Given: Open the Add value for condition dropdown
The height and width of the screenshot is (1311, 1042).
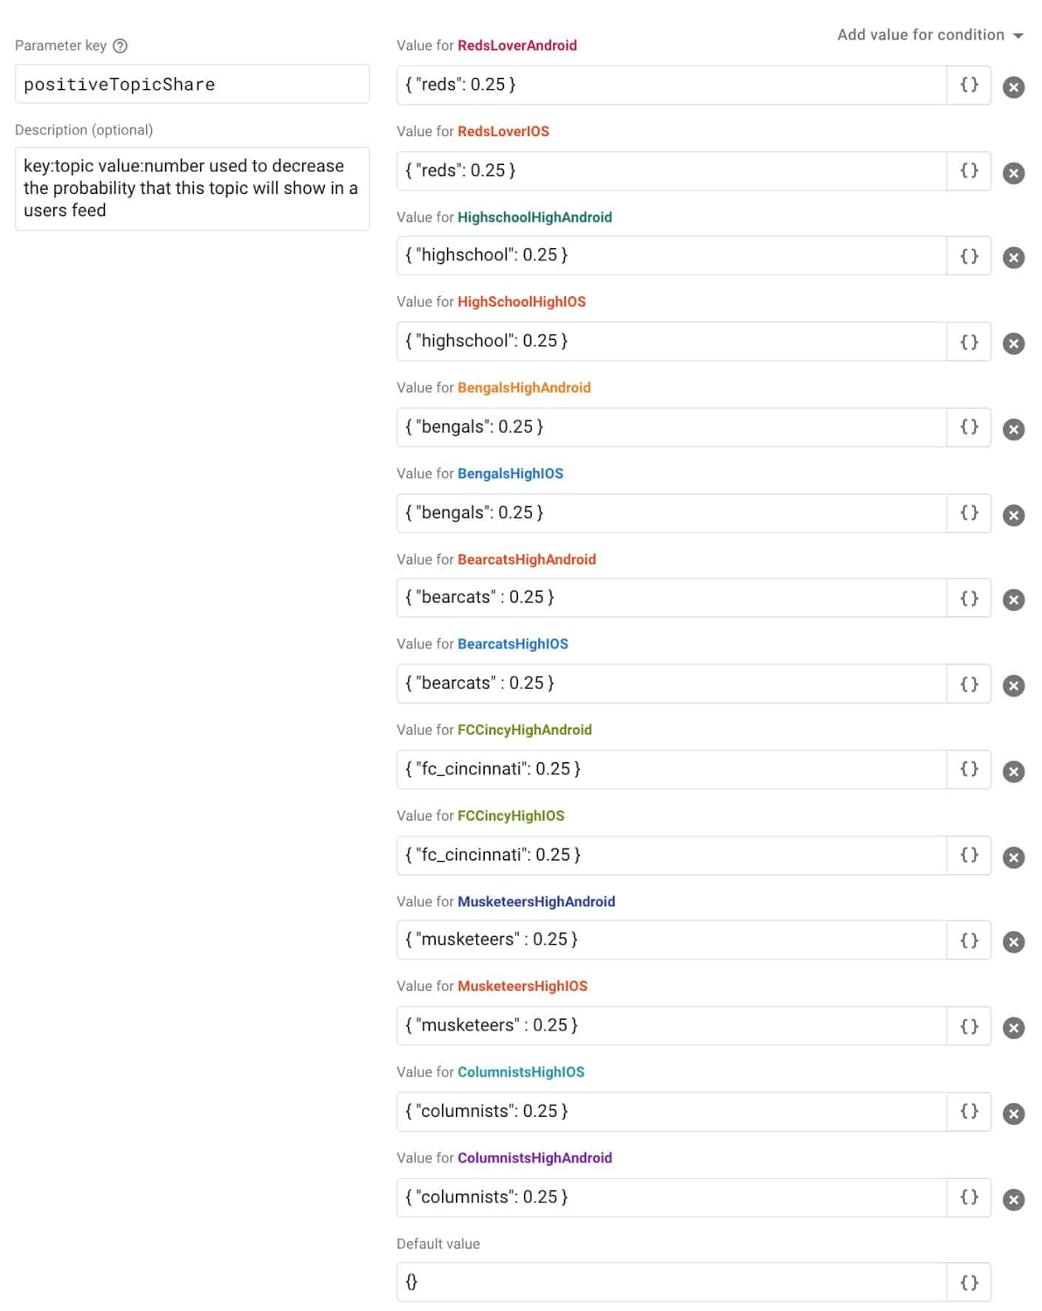Looking at the screenshot, I should (928, 35).
